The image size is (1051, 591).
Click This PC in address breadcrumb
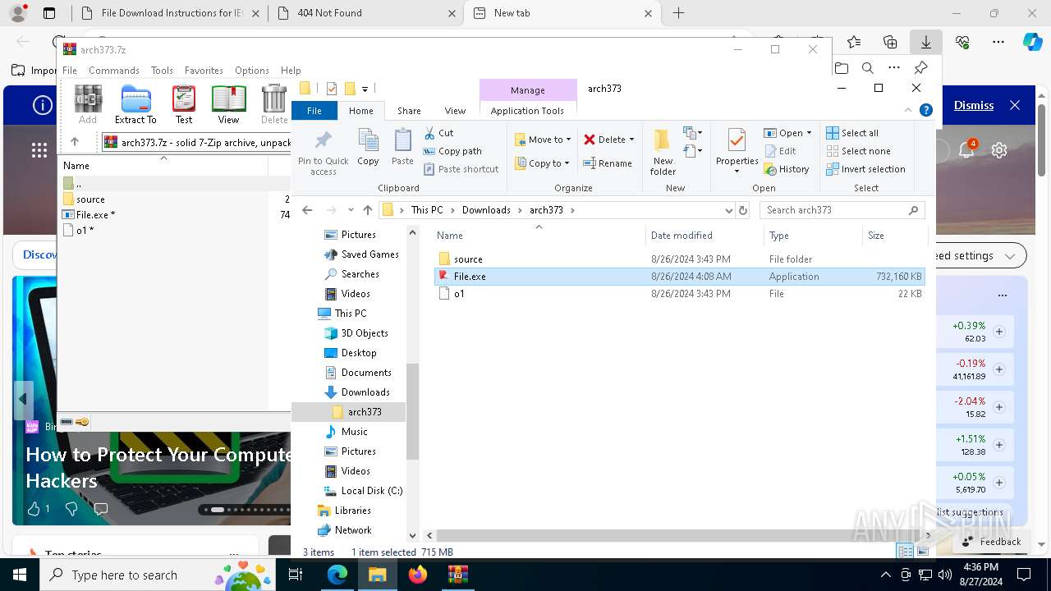tap(427, 210)
